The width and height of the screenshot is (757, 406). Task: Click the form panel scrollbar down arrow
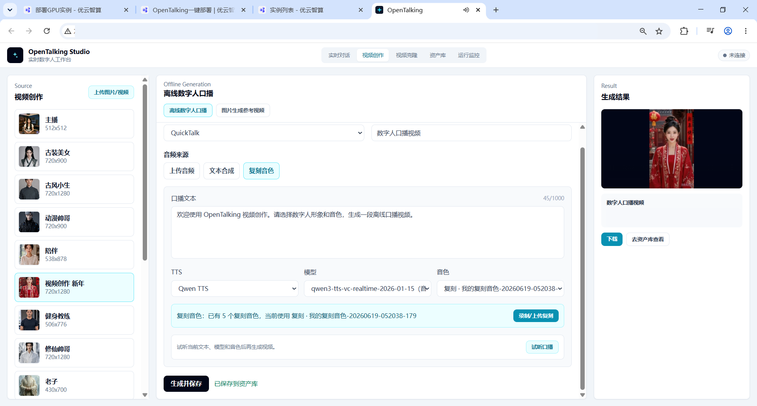coord(582,395)
